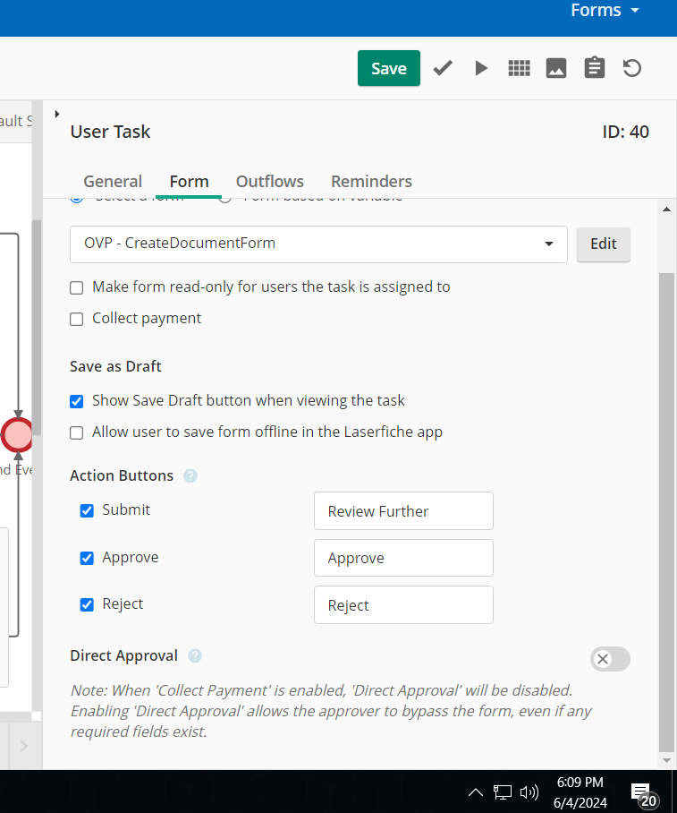Open the Forms dropdown menu
The height and width of the screenshot is (813, 677).
605,11
